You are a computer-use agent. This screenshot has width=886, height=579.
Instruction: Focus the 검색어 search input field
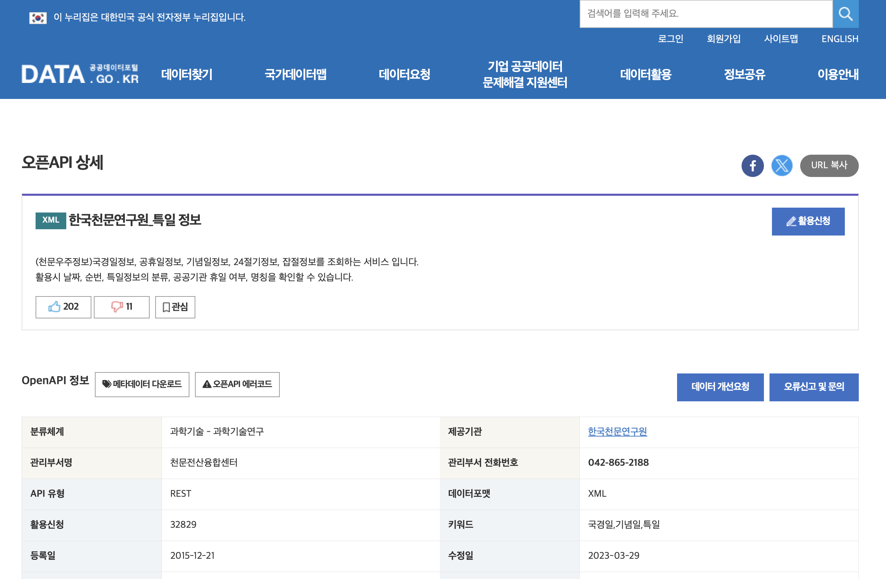706,14
